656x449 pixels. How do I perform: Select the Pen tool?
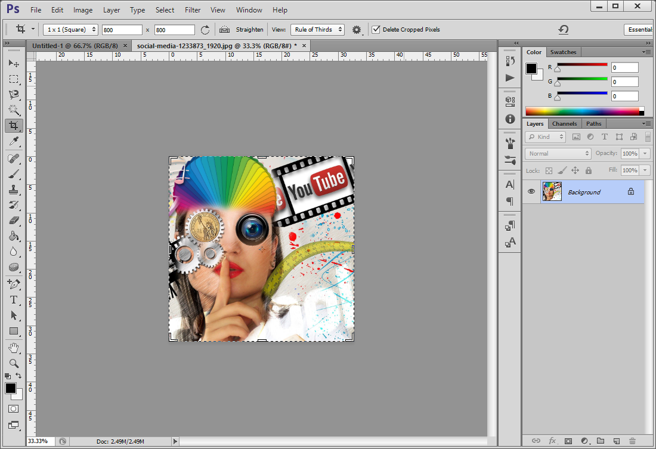pos(14,284)
